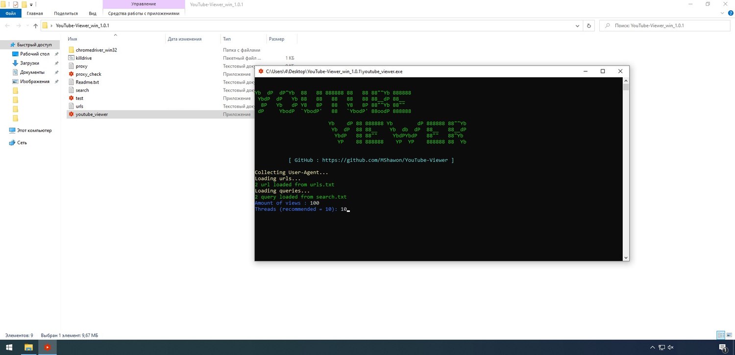Select the test application gear icon
This screenshot has width=735, height=355.
pos(71,98)
